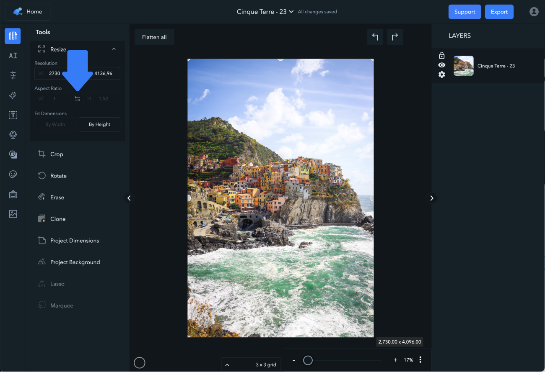Click the redo arrow above the canvas
Image resolution: width=545 pixels, height=372 pixels.
[395, 37]
